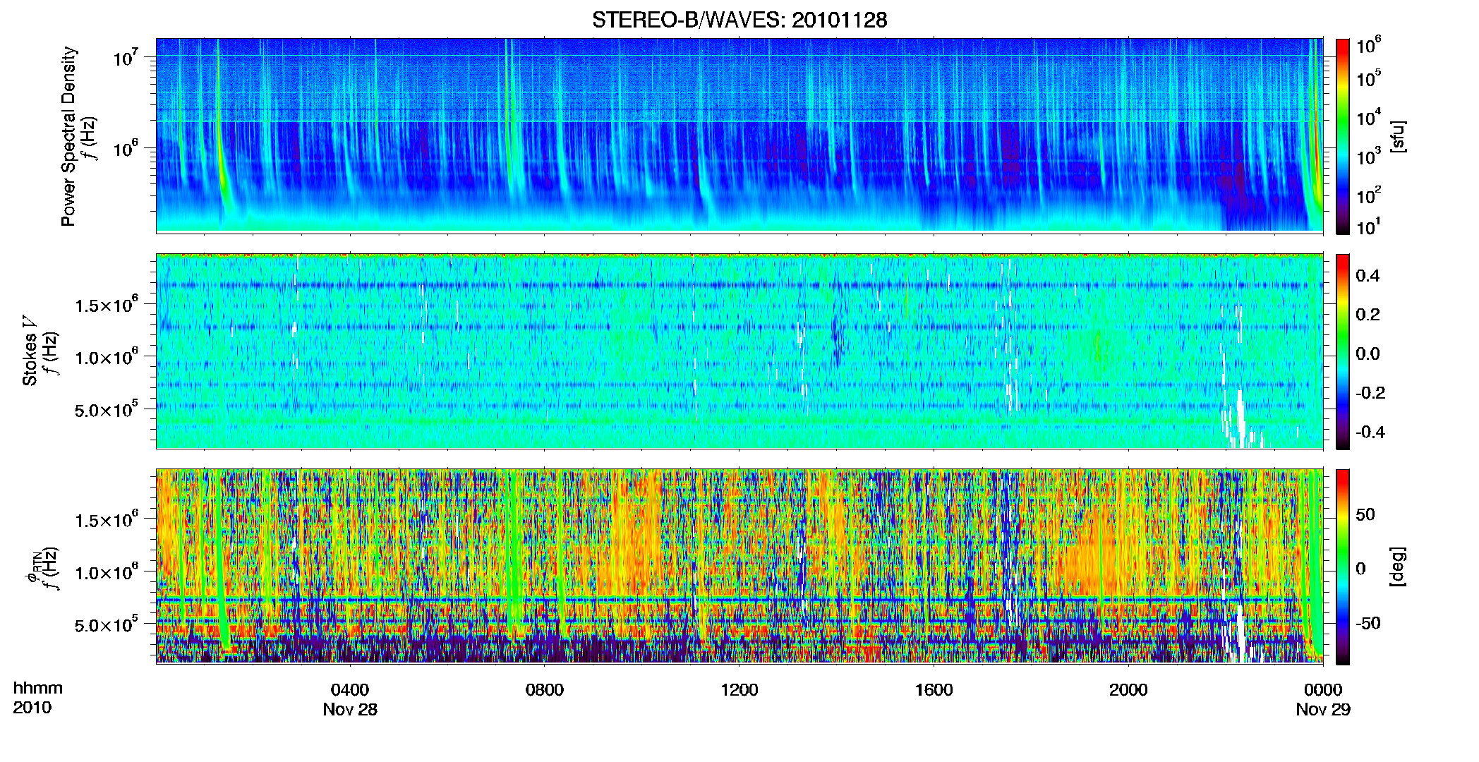Click the Nov 28 date label
This screenshot has width=1479, height=762.
click(350, 710)
